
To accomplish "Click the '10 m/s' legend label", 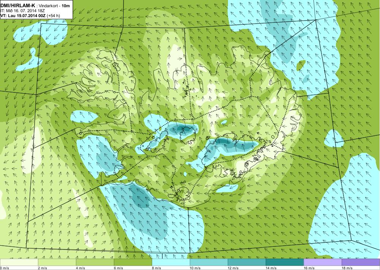I will pyautogui.click(x=195, y=268).
